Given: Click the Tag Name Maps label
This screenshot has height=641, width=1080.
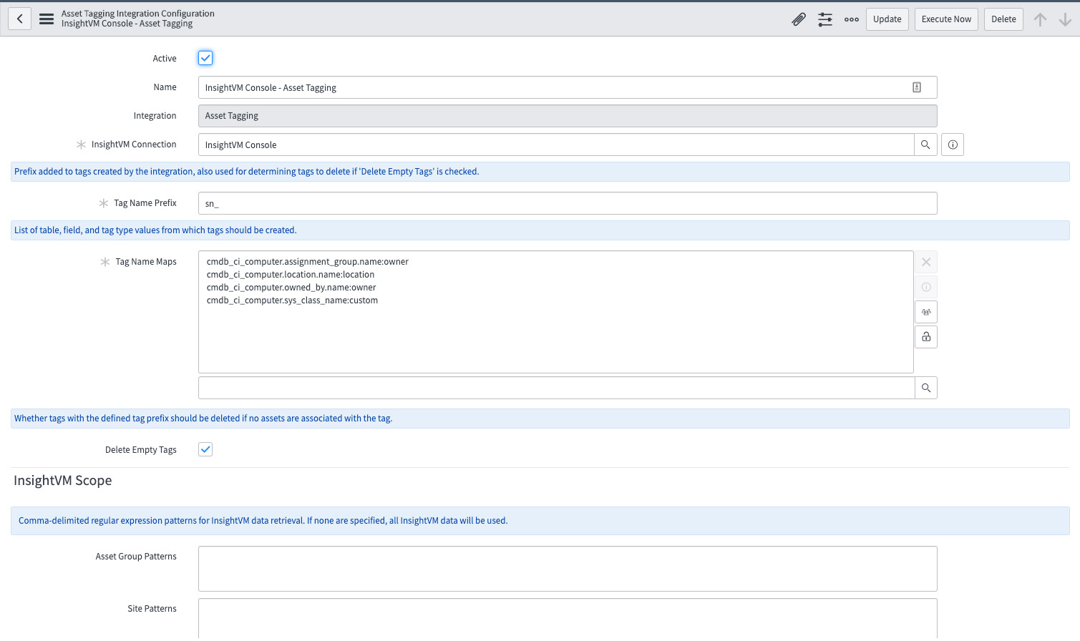Looking at the screenshot, I should [146, 262].
